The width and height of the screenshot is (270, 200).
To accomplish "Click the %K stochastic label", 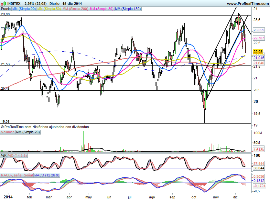I will [x=4, y=156].
